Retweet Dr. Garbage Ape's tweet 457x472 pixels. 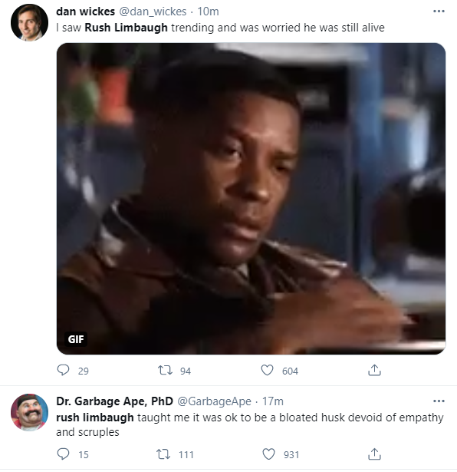164,454
